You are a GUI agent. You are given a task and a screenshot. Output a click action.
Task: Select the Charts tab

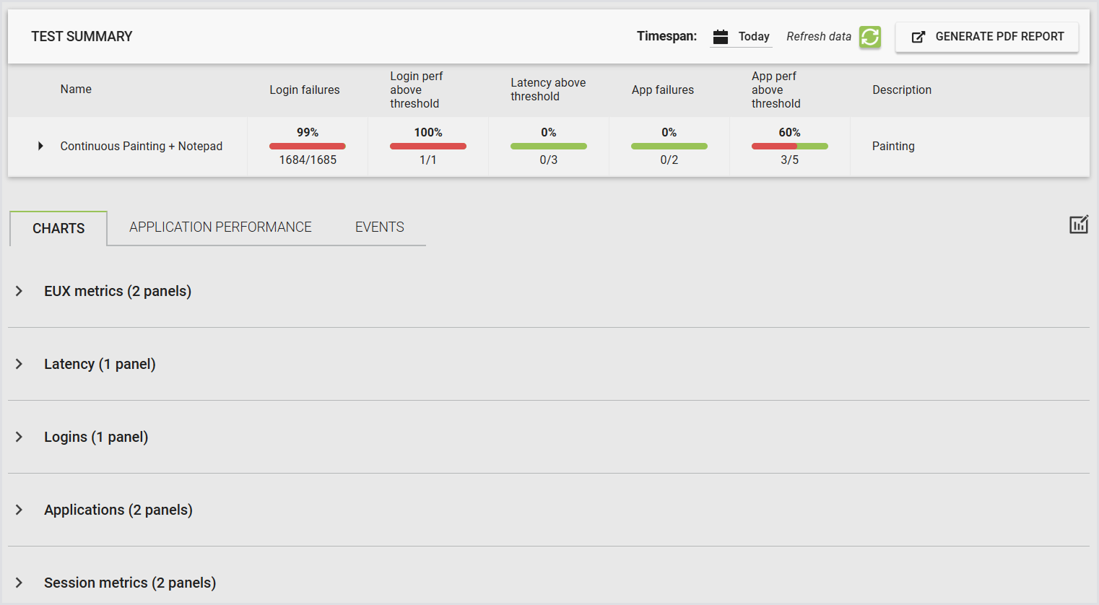click(x=58, y=228)
